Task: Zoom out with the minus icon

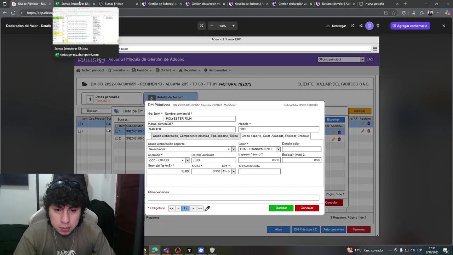Action: click(x=212, y=26)
